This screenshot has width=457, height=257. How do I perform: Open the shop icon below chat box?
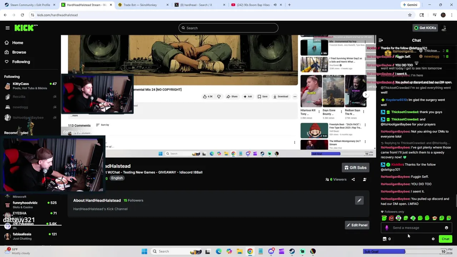tap(385, 239)
